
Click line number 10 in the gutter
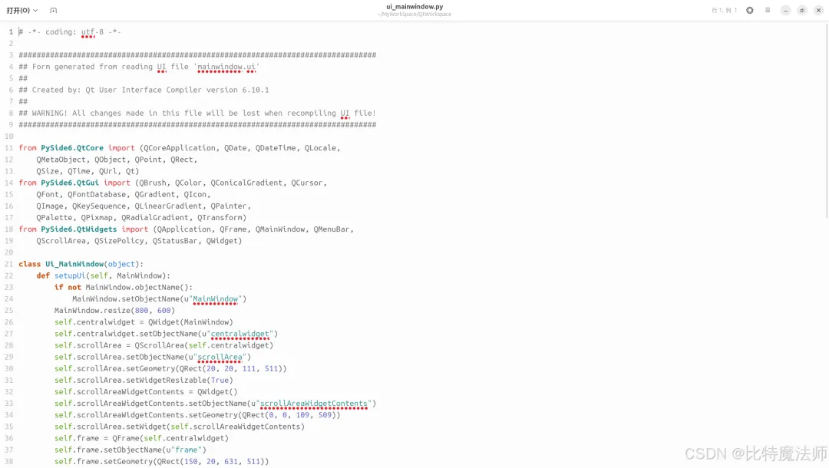click(x=9, y=137)
